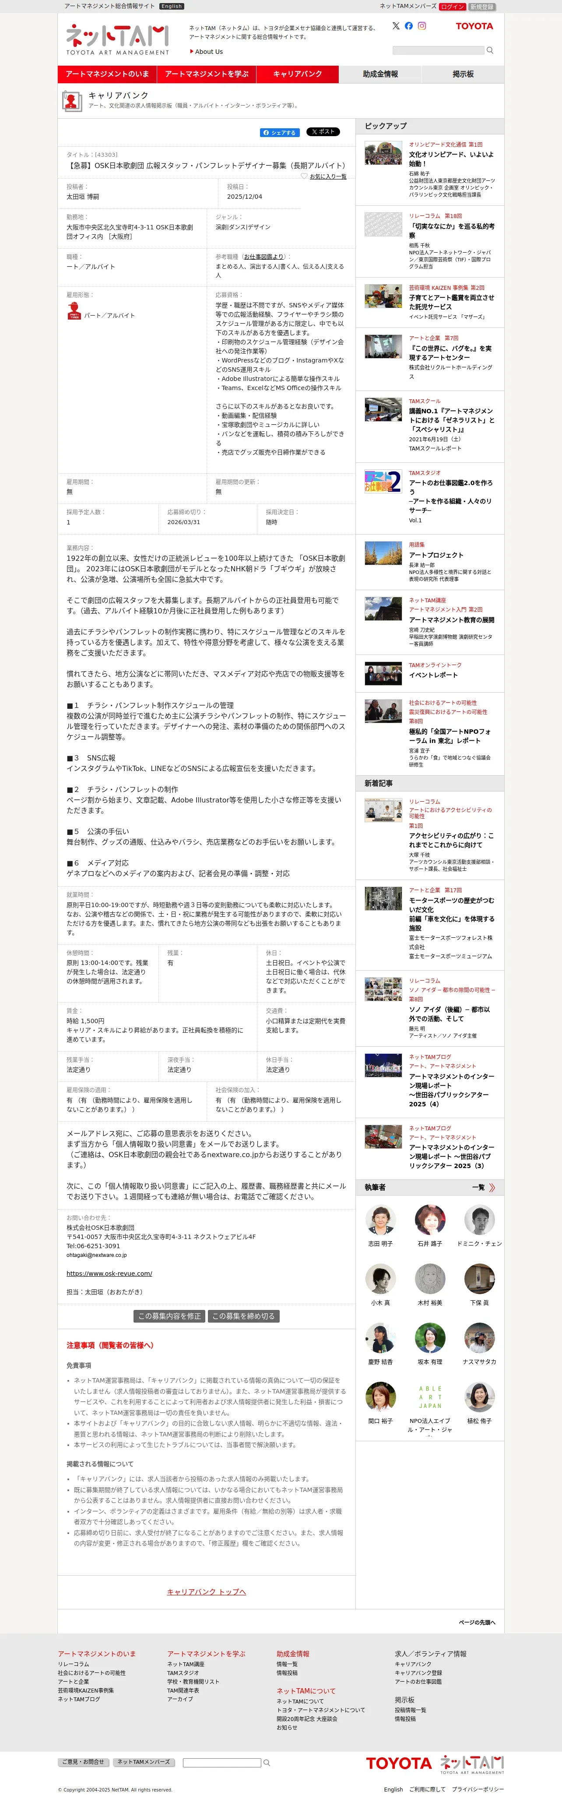Screen dimensions: 562x1802
Task: Click the TOYOTA logo in header
Action: point(474,27)
